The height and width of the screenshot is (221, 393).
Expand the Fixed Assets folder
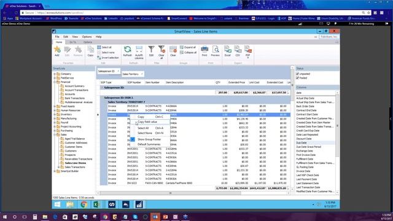tap(55, 106)
